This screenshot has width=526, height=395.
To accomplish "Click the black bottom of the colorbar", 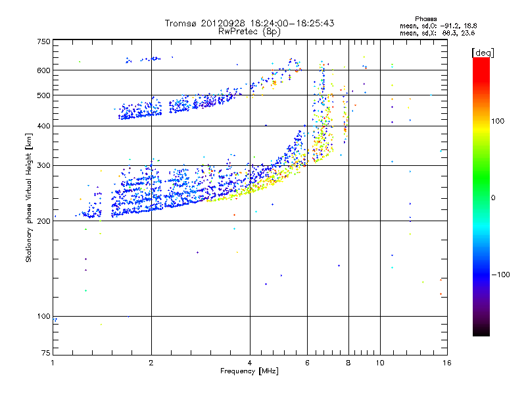I will tap(481, 331).
